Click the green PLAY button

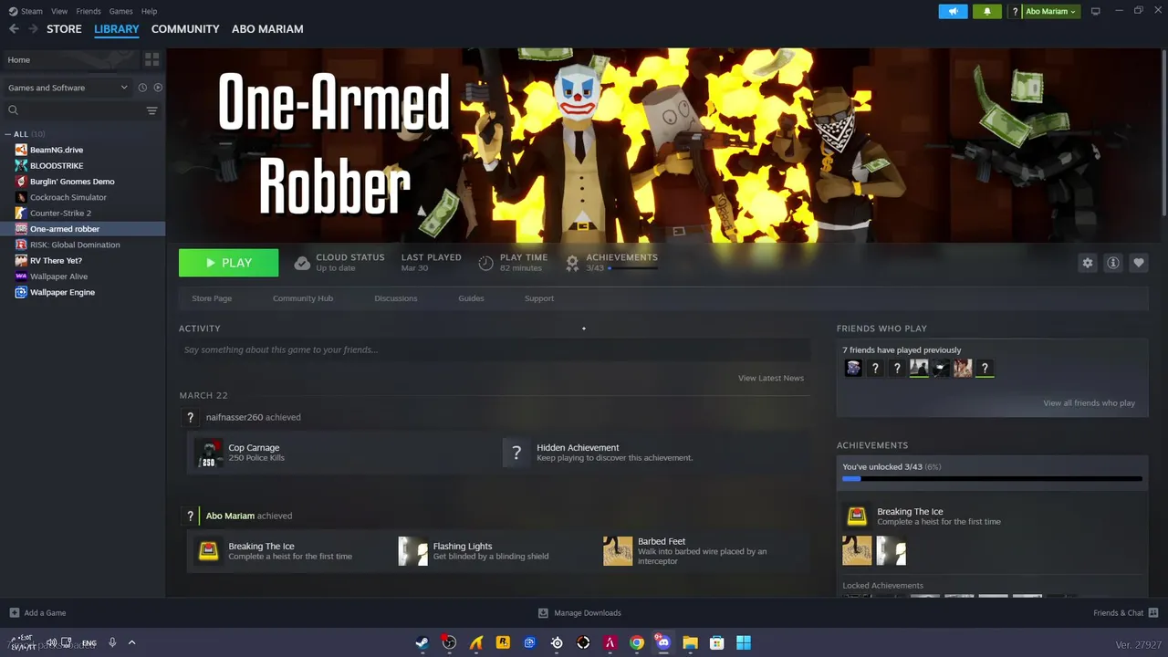pyautogui.click(x=228, y=263)
